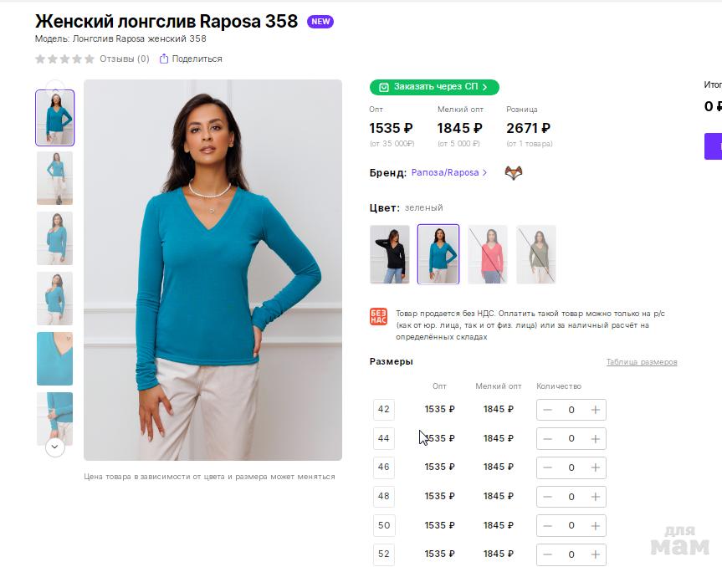Increase quantity for size 46

point(596,467)
